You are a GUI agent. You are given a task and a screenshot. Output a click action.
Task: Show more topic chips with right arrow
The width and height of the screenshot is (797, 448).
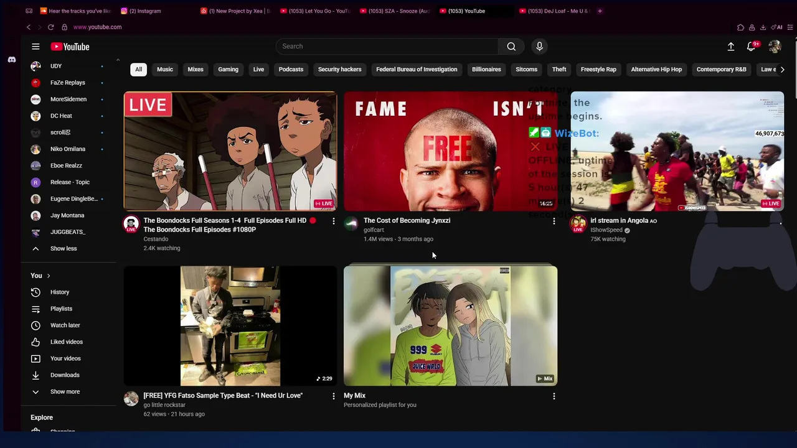click(782, 70)
